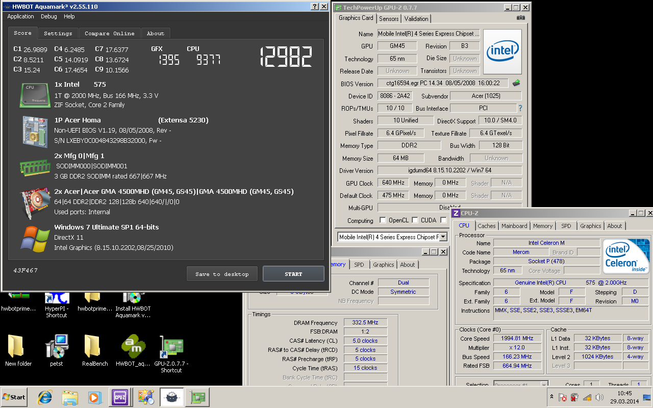Open Windows Media Player from taskbar
653x408 pixels.
click(x=94, y=397)
